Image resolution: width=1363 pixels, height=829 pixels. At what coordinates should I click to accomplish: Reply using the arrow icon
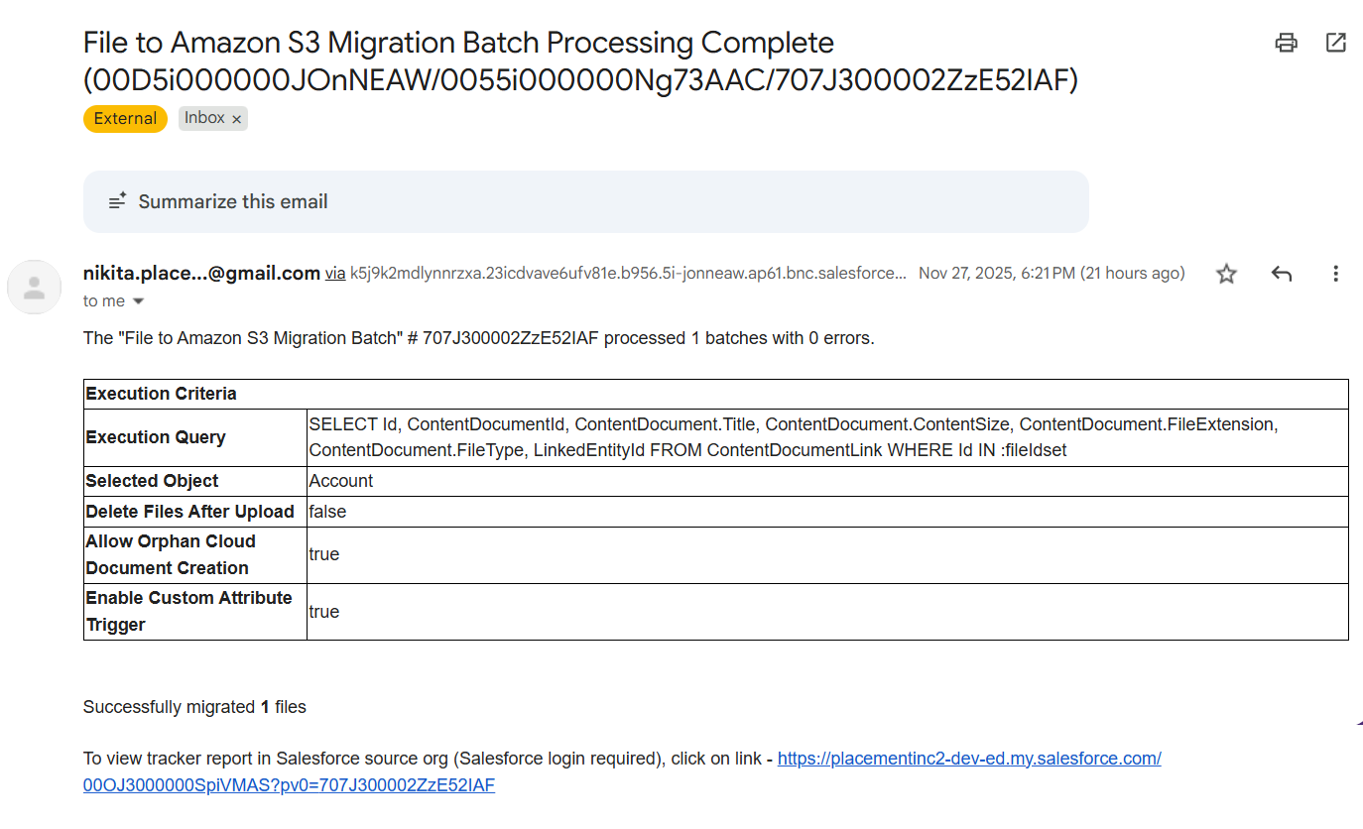tap(1282, 275)
